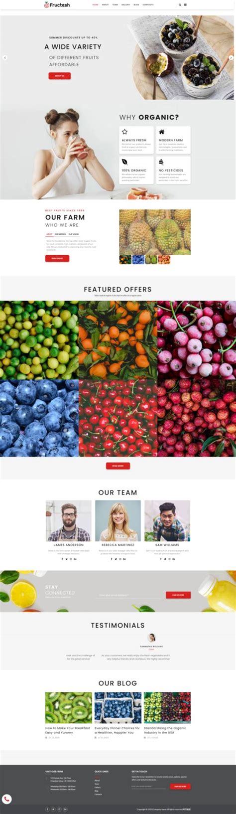This screenshot has height=814, width=236.
Task: Click the Subscribe button in Stay Connected
Action: pos(178,595)
